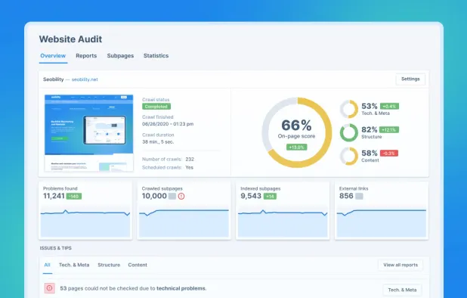
Task: Click the Settings button
Action: [x=410, y=79]
